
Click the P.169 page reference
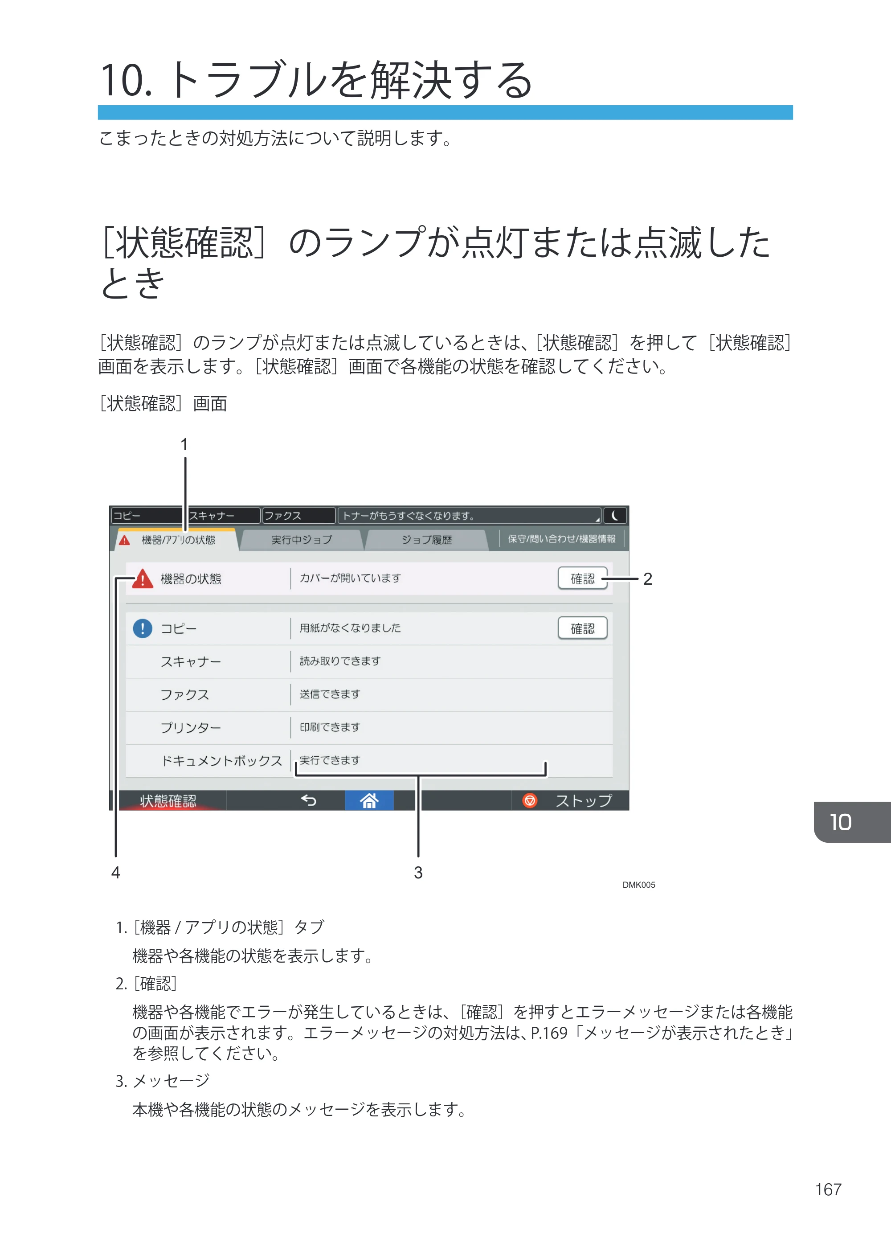point(549,1033)
